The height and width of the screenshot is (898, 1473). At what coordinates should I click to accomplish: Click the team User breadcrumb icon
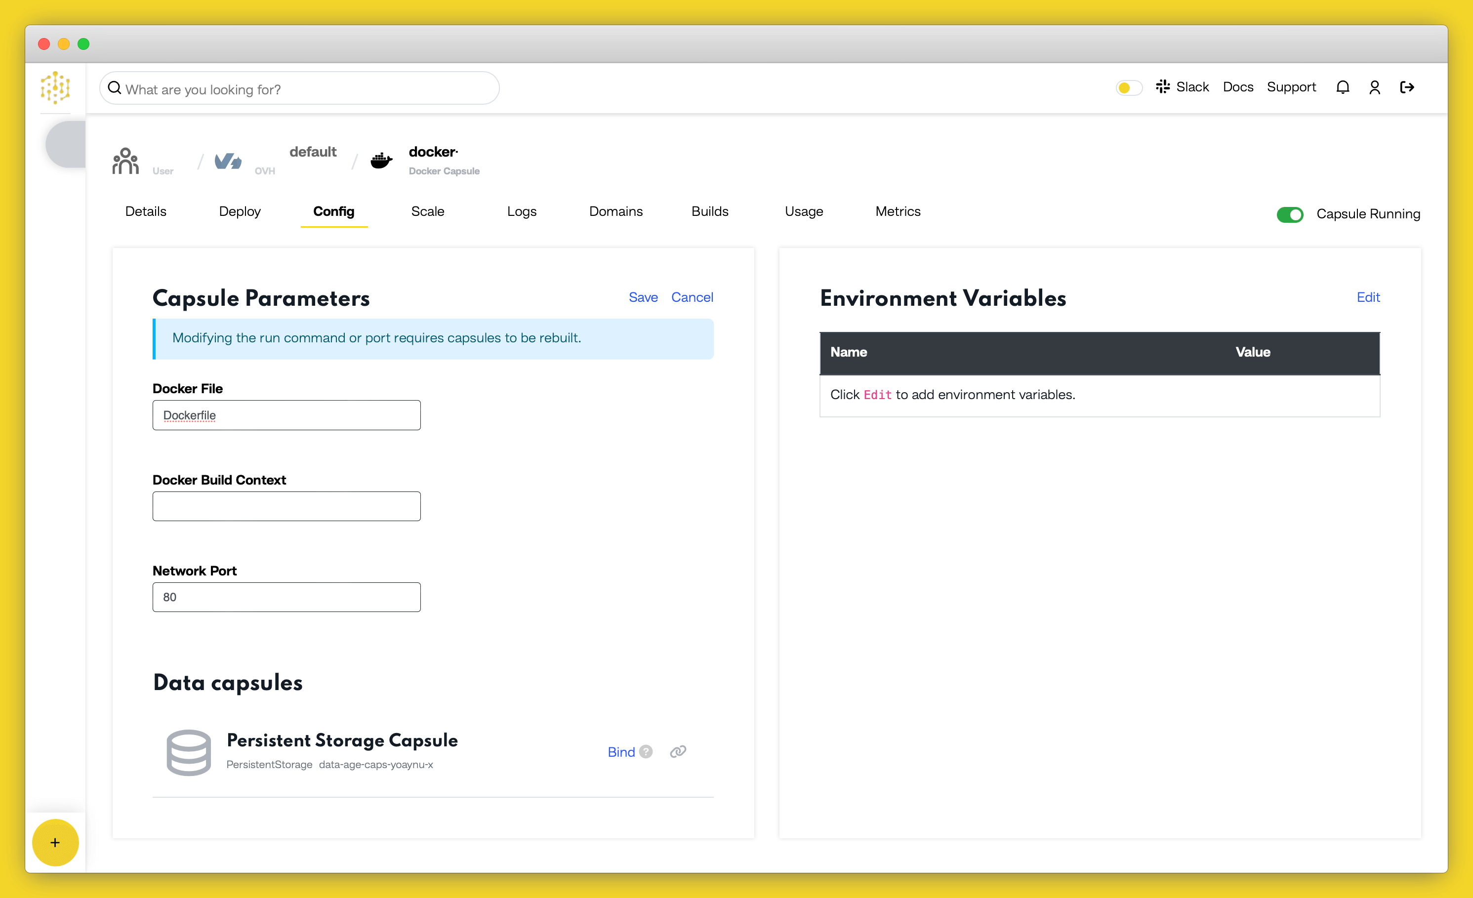click(125, 161)
